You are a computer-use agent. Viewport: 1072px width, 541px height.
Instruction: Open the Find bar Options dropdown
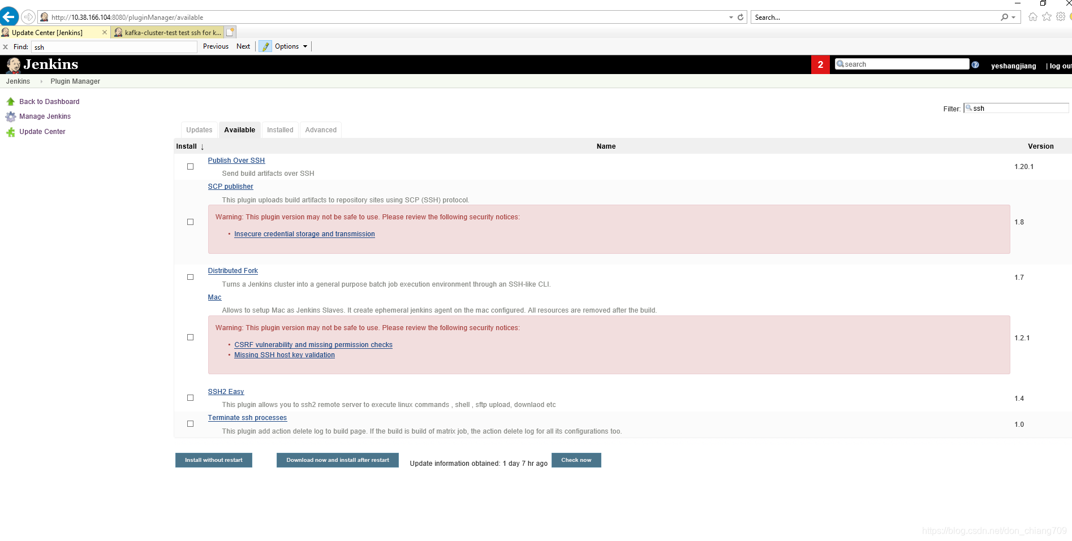291,46
